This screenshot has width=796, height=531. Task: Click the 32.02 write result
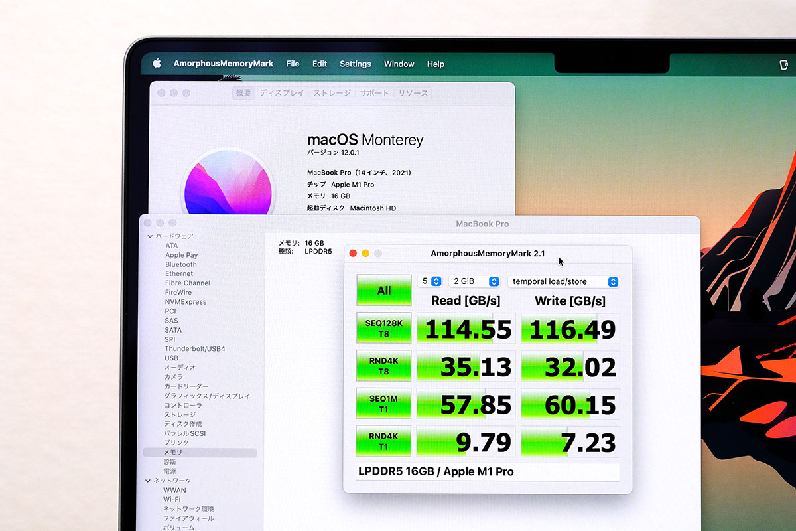pos(570,366)
